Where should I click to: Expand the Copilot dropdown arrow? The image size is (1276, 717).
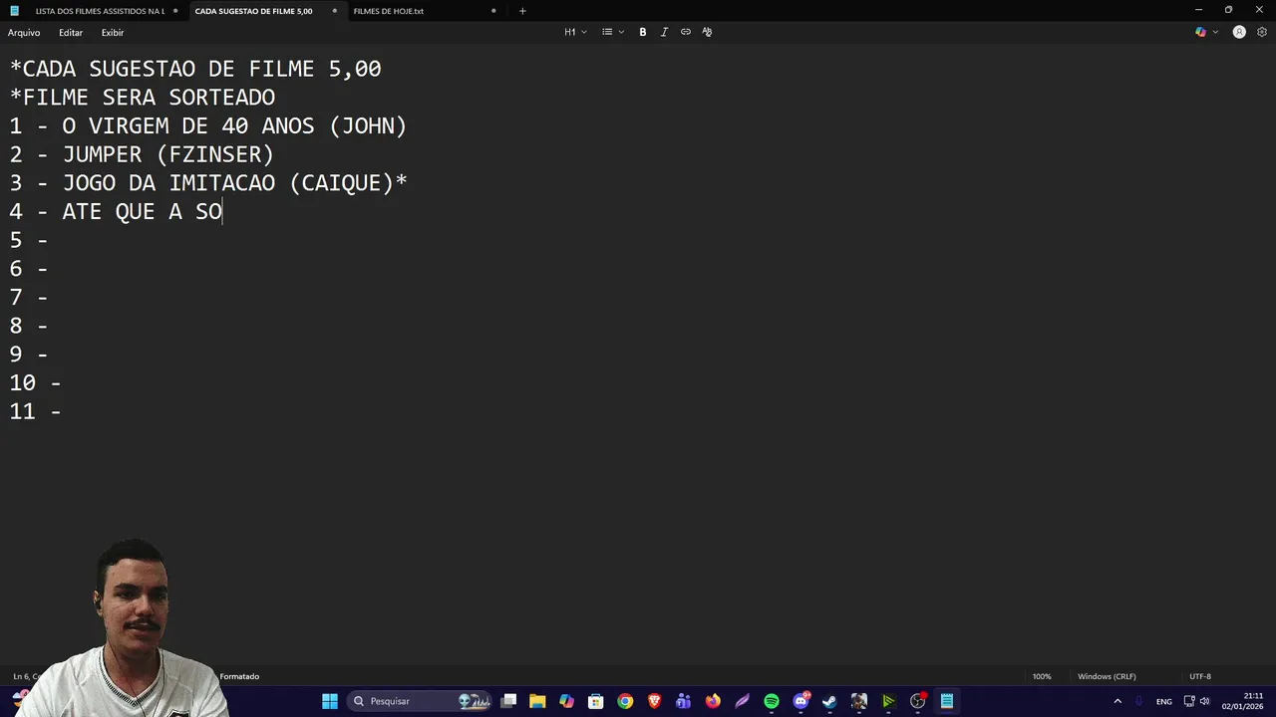1216,32
